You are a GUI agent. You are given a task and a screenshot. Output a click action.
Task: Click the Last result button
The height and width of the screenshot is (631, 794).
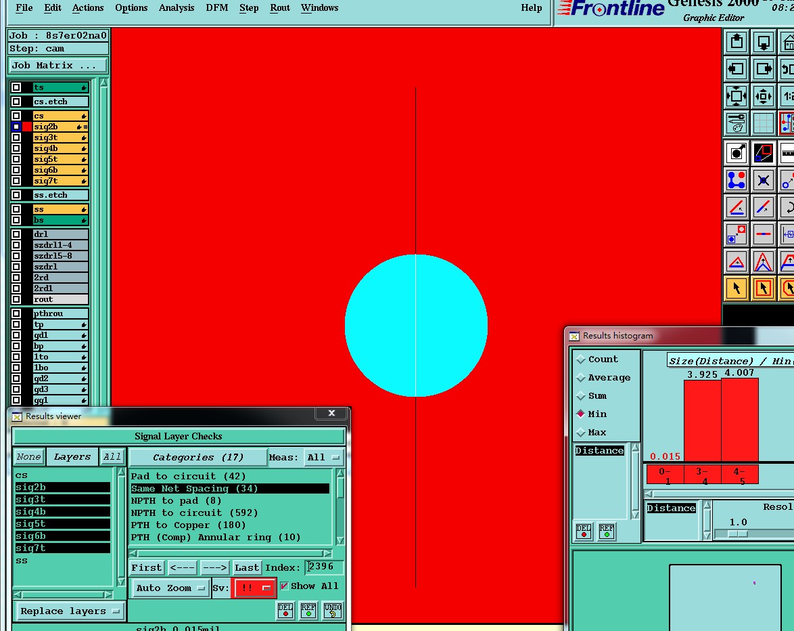point(247,567)
